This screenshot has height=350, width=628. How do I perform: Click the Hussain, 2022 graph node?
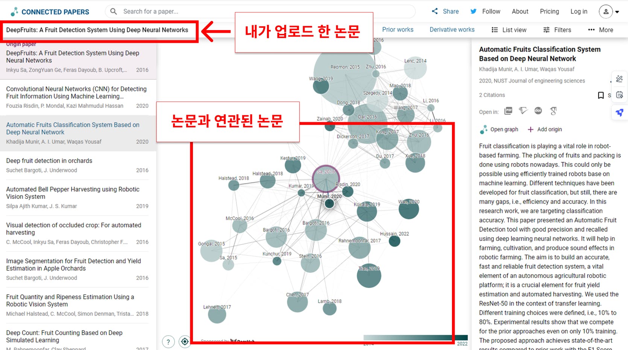(x=394, y=241)
